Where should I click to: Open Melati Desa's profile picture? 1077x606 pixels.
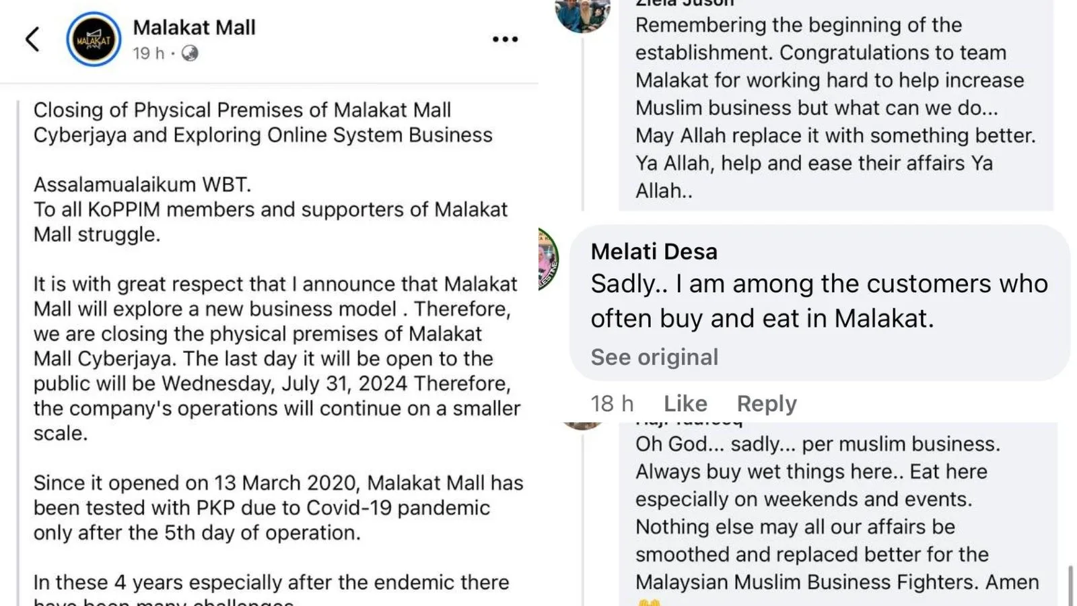(548, 259)
